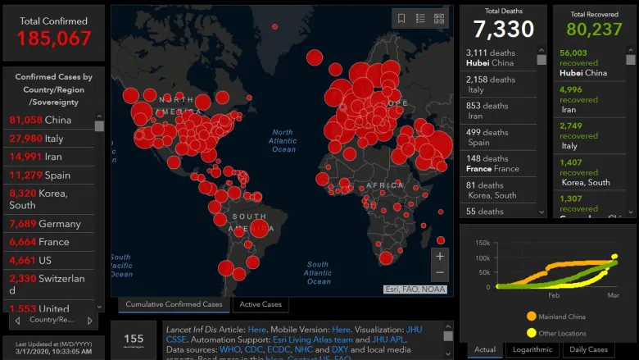Select 853 deaths Iran row
The height and width of the screenshot is (360, 639).
coord(498,111)
